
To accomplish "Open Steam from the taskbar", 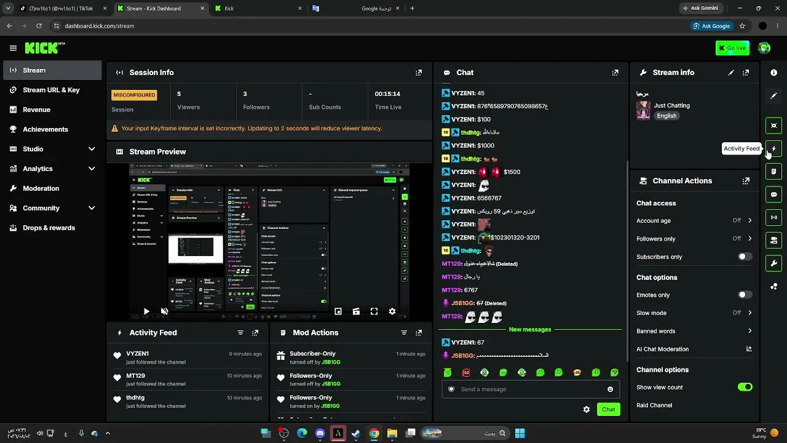I will click(x=356, y=433).
